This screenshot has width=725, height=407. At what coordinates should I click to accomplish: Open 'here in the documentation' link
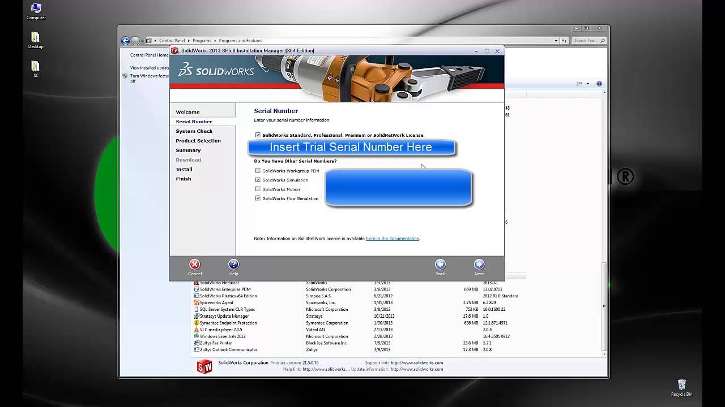pos(393,239)
